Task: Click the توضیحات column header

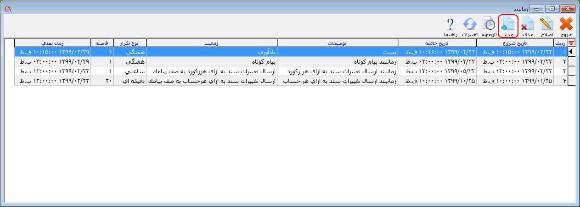Action: [x=338, y=43]
